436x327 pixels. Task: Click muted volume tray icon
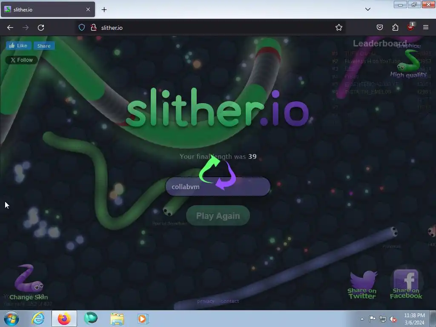pos(393,319)
